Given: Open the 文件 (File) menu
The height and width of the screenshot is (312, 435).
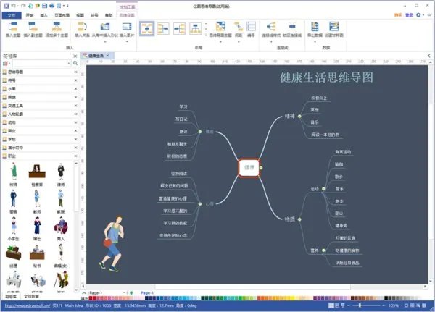Looking at the screenshot, I should (x=12, y=15).
